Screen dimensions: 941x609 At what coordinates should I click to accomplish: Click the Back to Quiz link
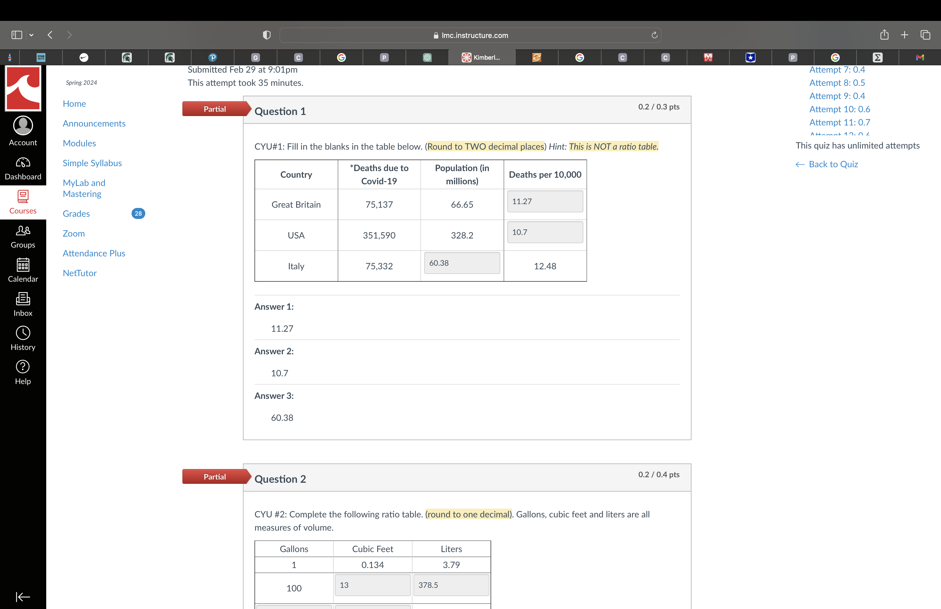click(833, 164)
